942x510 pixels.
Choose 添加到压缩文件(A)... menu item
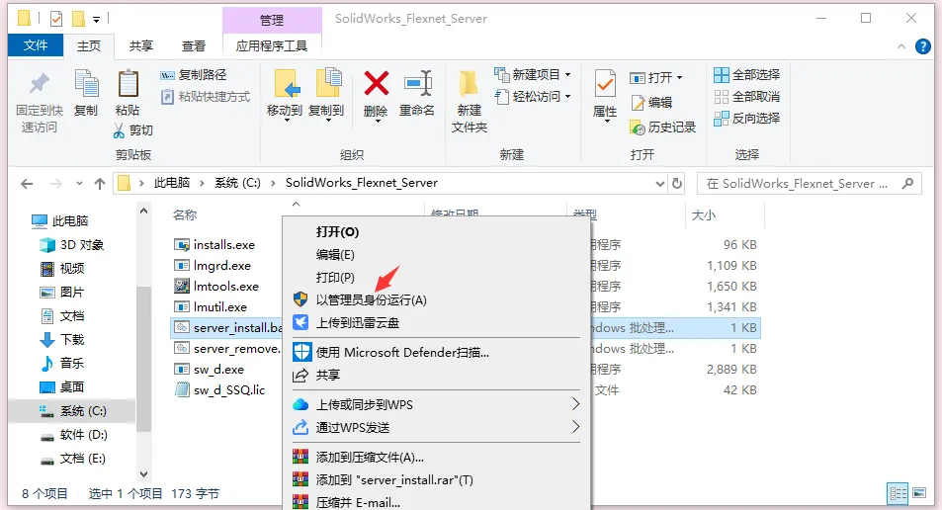(436, 458)
